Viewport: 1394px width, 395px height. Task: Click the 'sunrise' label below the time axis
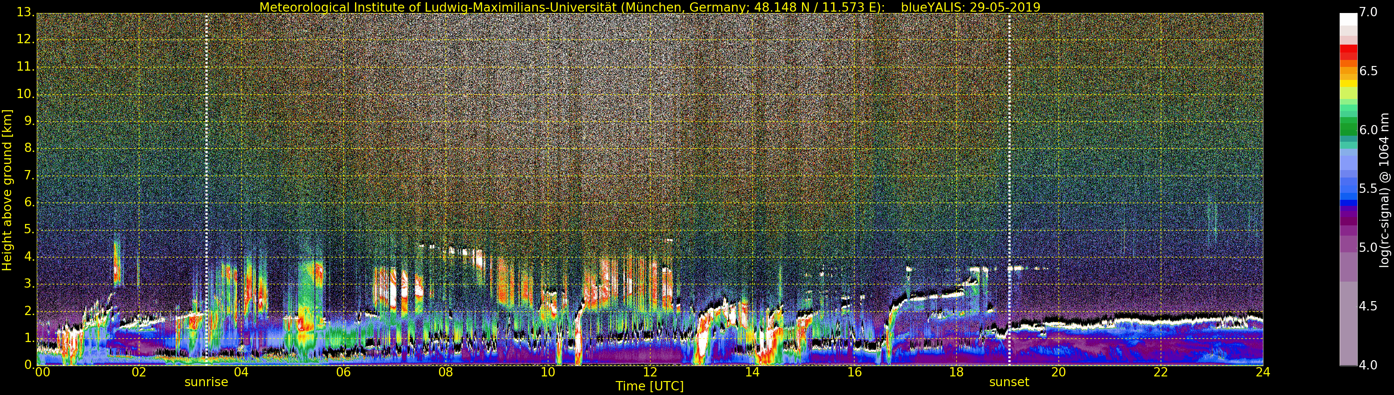[206, 382]
